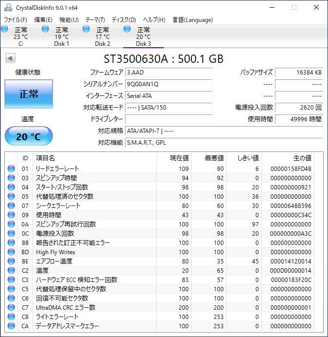Screen dimensions: 328x337
Task: Click raw value 00000158FD4B
Action: click(x=291, y=168)
